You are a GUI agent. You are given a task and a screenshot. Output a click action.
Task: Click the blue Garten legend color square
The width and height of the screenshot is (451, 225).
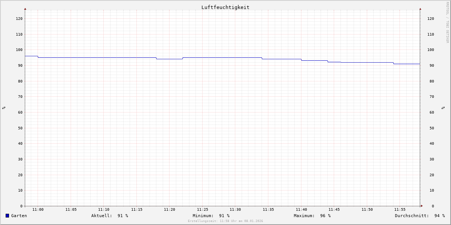point(7,216)
